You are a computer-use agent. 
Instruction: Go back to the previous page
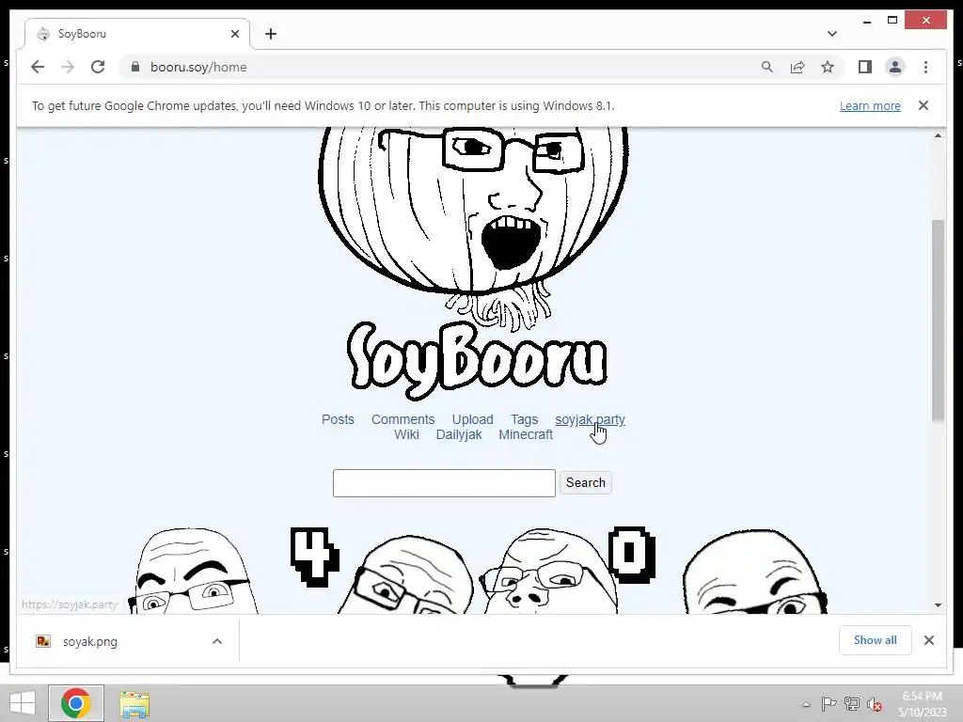38,67
